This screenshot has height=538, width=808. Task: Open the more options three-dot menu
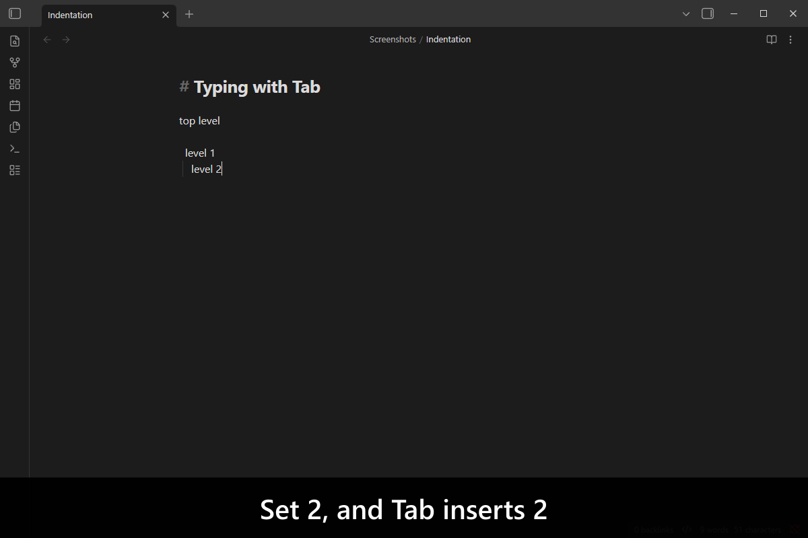coord(790,40)
